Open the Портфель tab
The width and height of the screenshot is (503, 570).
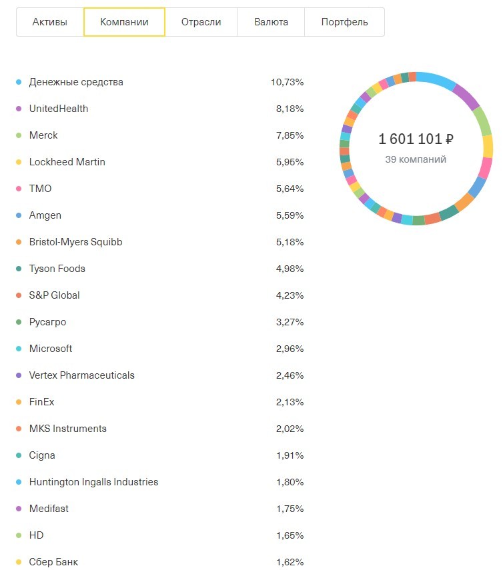(x=344, y=22)
